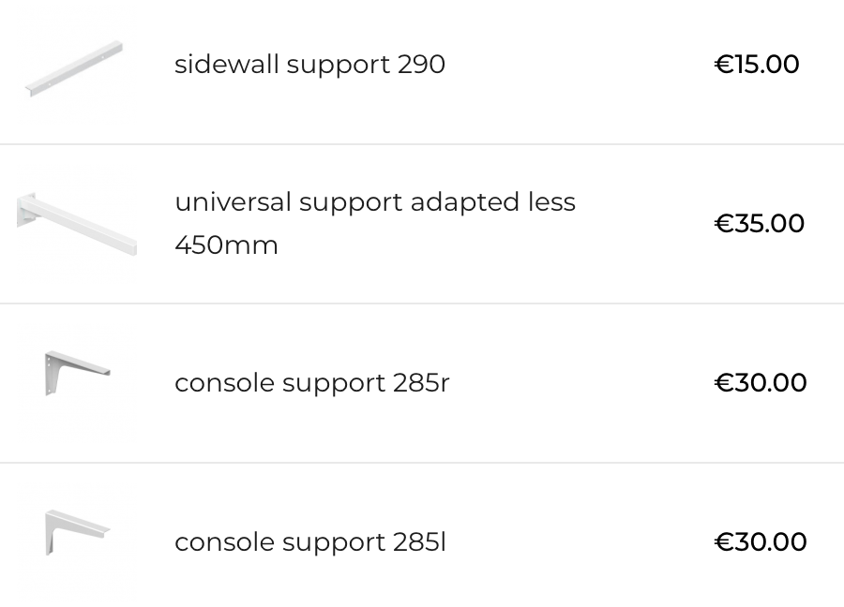Click the '450mm' text of universal support
This screenshot has height=607, width=844.
click(226, 245)
